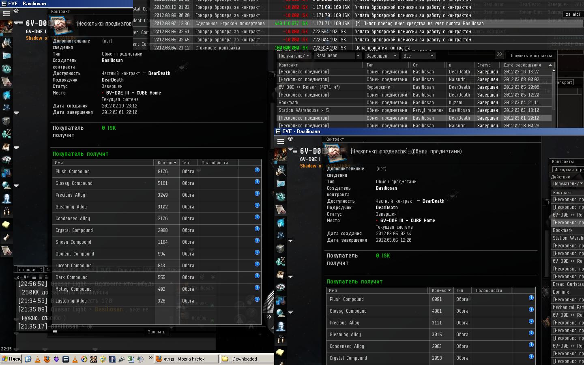Show info for Crystal Compound 2088 row
This screenshot has height=365, width=584.
257,229
